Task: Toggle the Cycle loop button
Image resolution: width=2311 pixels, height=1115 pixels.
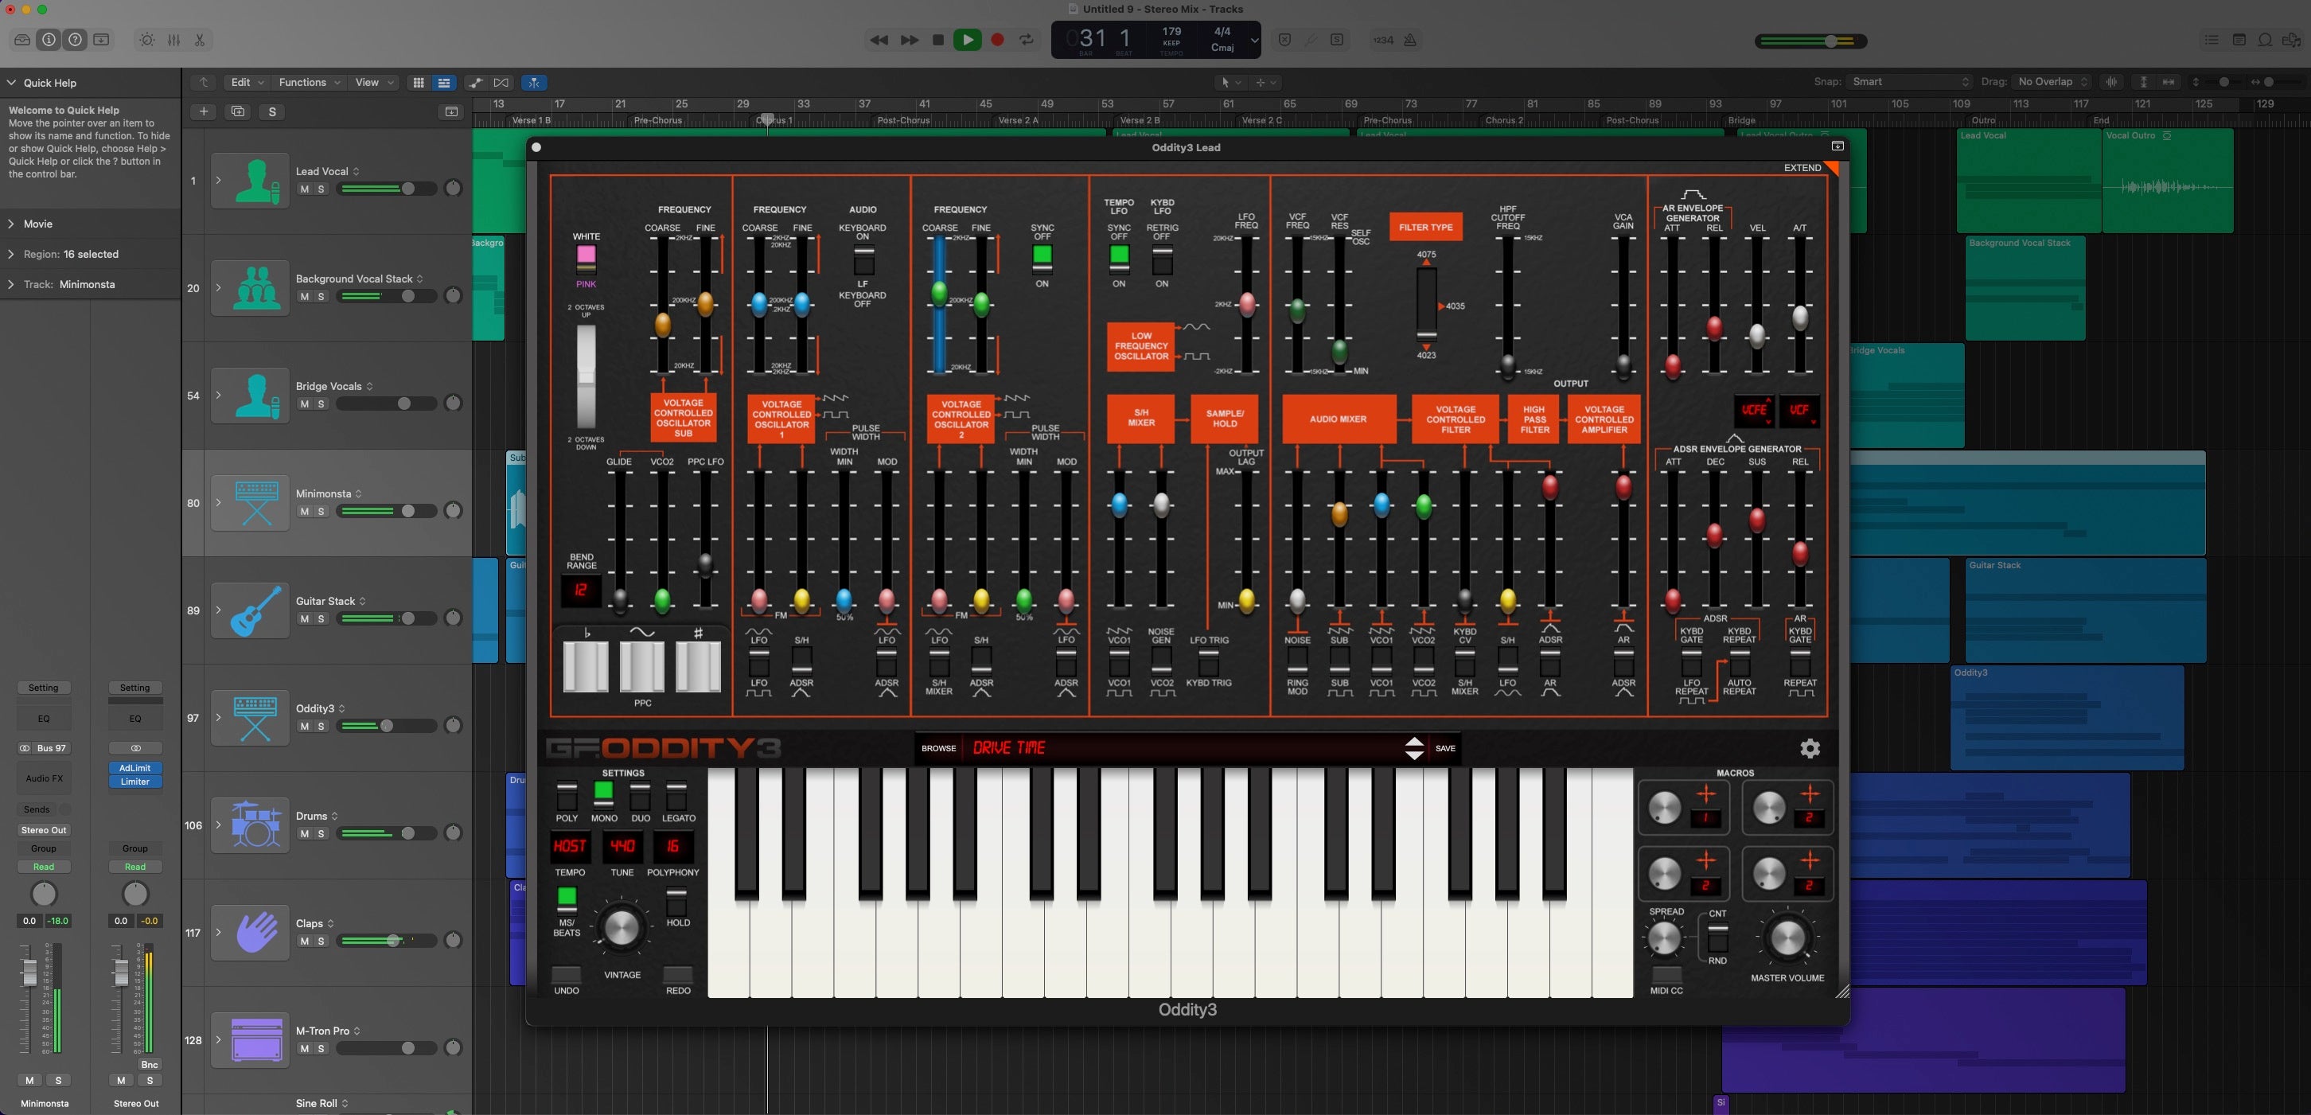Action: click(1027, 41)
